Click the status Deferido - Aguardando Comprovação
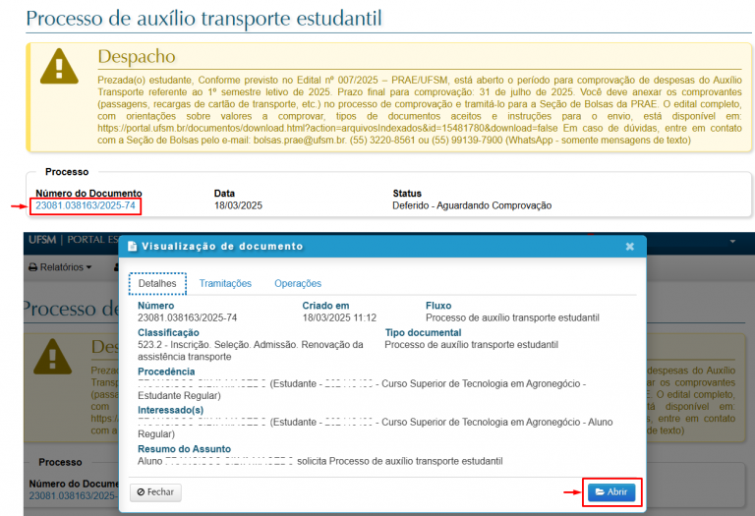The image size is (755, 516). (x=472, y=205)
